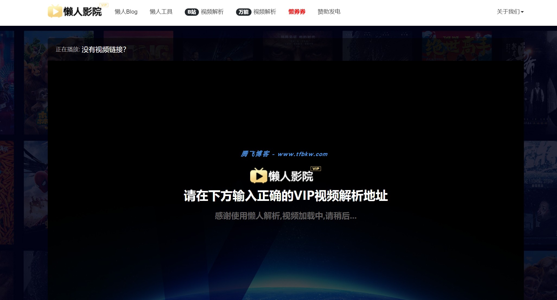Click the yellow TV play icon in navbar logo
The width and height of the screenshot is (557, 300).
tap(55, 12)
